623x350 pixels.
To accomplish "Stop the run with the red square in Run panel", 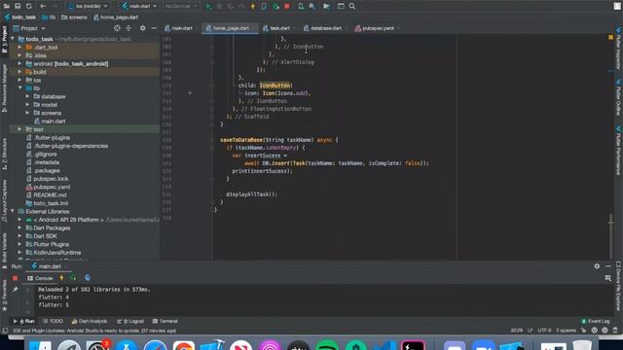I will [16, 278].
